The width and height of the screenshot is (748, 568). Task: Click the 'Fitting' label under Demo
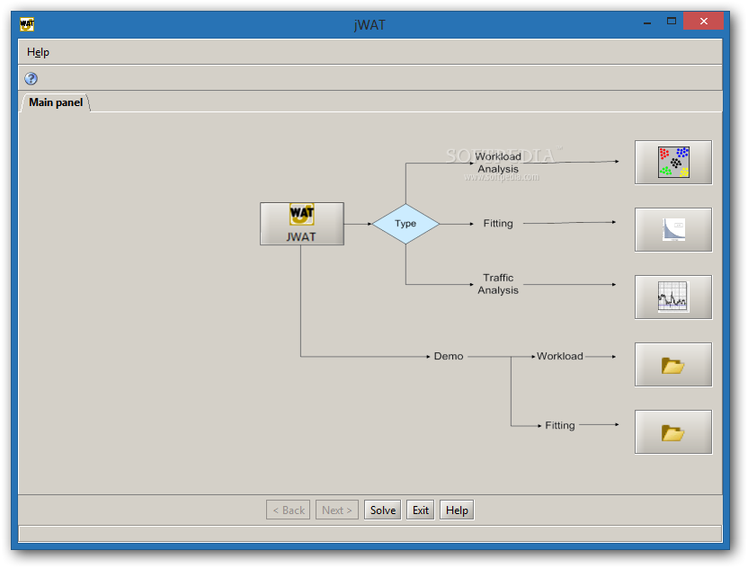pos(559,425)
